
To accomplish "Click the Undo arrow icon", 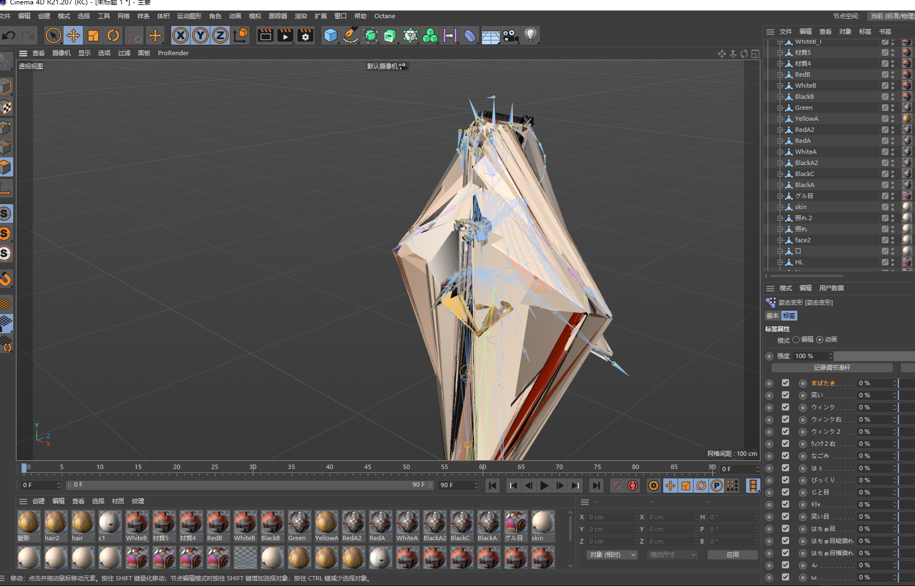I will 9,36.
